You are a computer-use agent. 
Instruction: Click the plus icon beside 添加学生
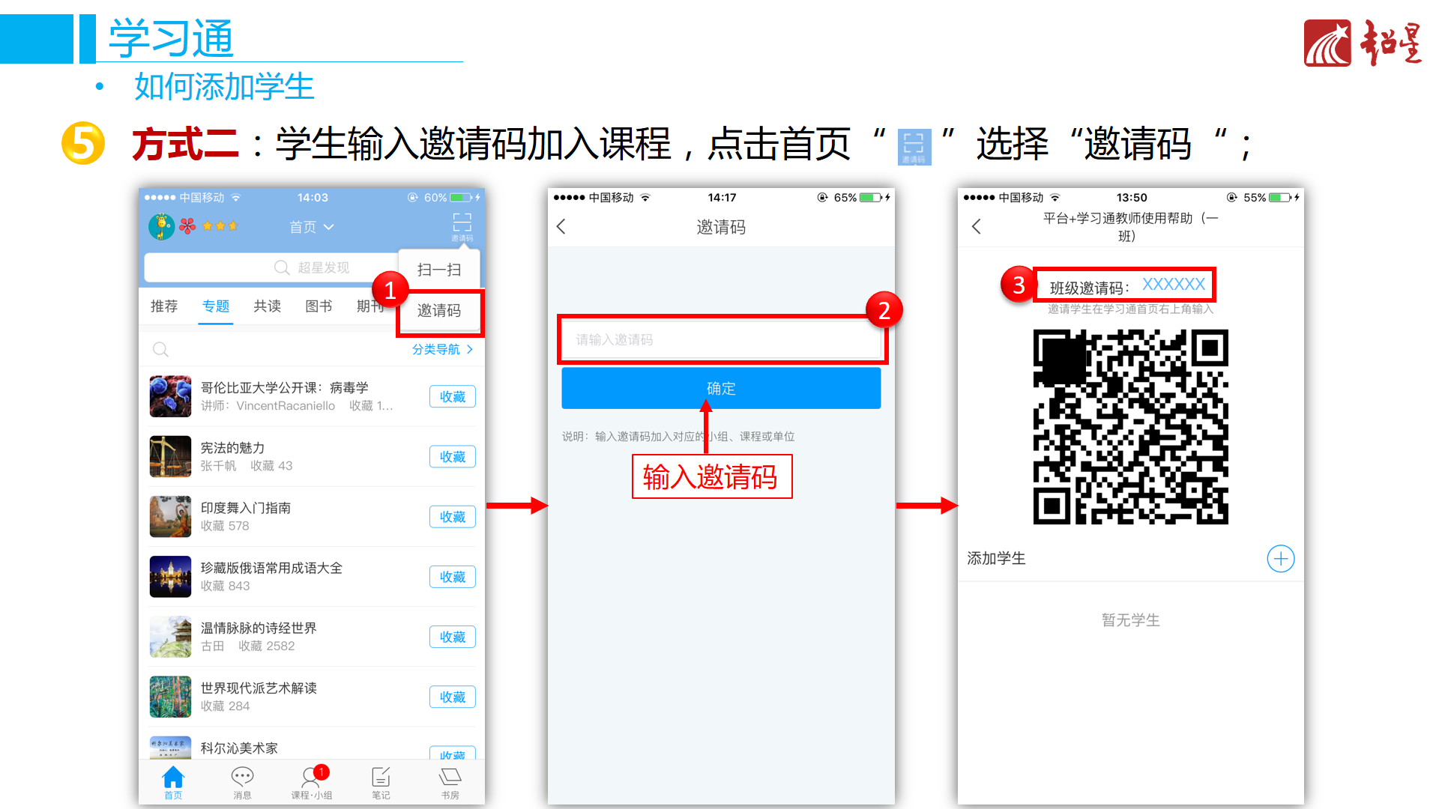click(x=1280, y=559)
